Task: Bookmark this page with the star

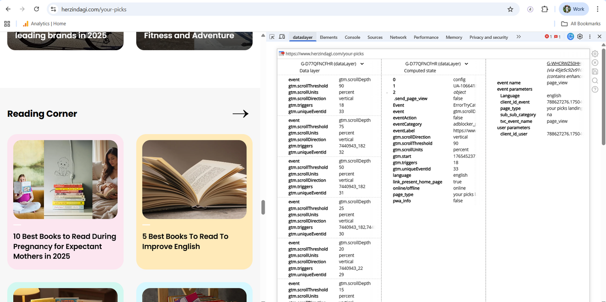Action: tap(510, 9)
